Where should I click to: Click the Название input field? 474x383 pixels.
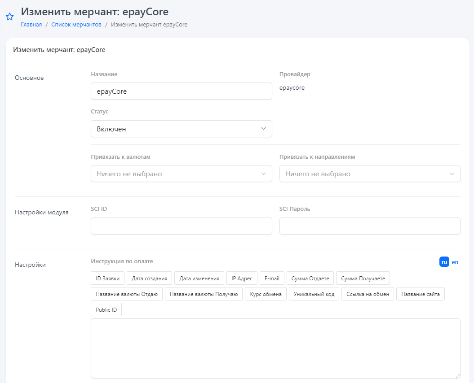click(181, 91)
